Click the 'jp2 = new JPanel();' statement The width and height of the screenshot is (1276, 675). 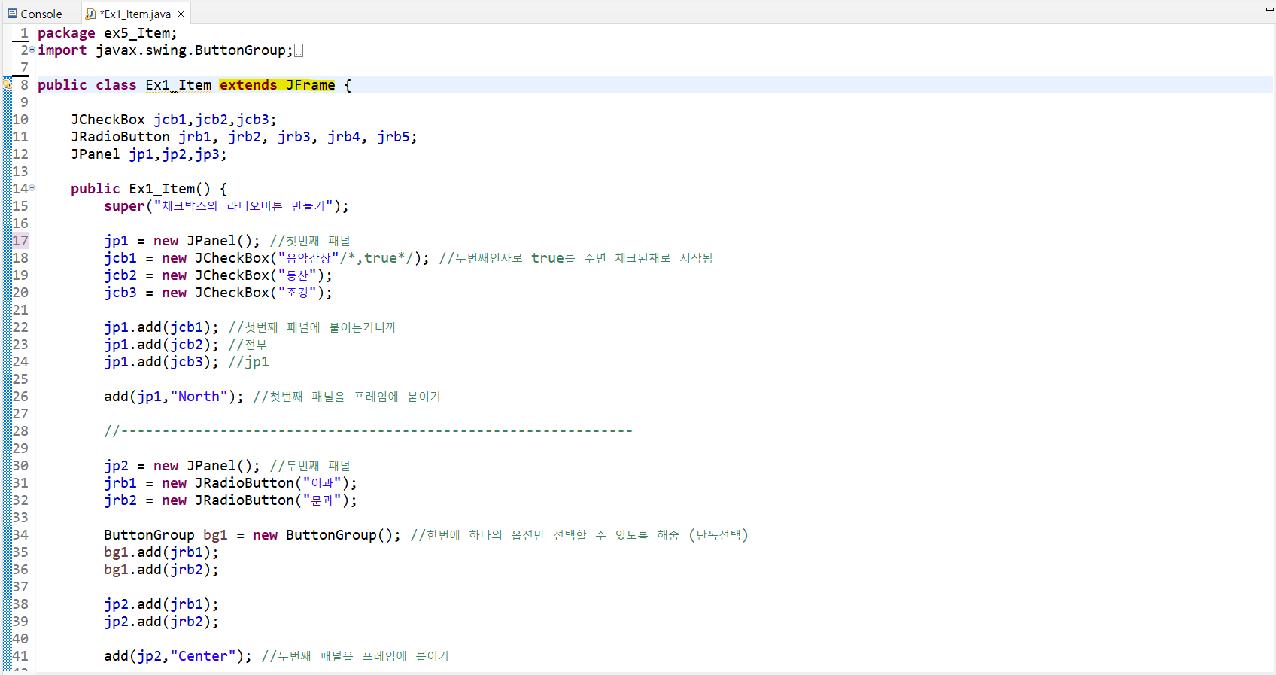(x=182, y=466)
